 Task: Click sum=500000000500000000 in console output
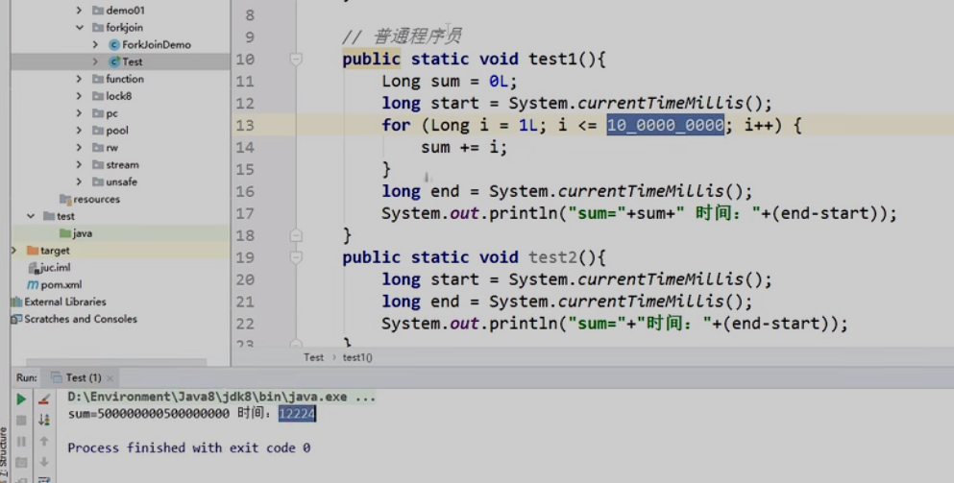pyautogui.click(x=149, y=414)
